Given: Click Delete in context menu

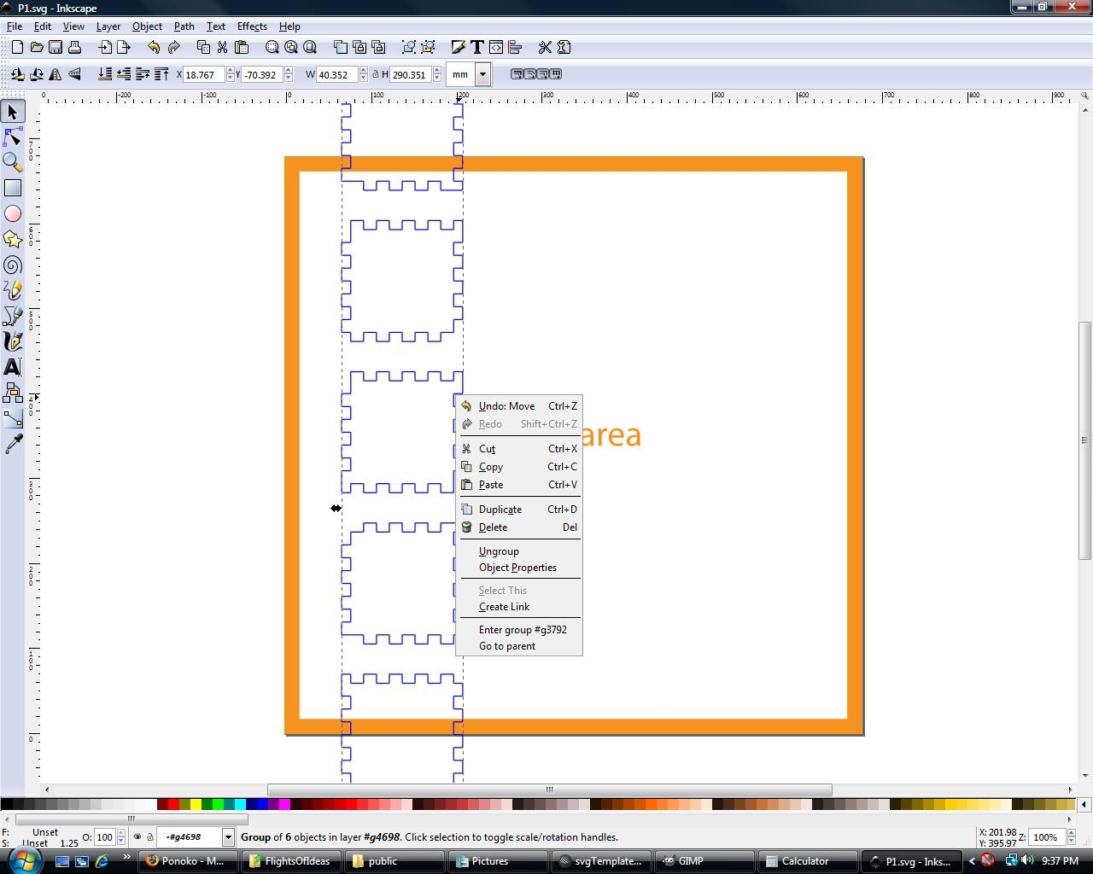Looking at the screenshot, I should click(520, 527).
